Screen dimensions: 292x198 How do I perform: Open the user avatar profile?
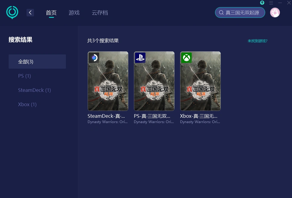[x=275, y=12]
